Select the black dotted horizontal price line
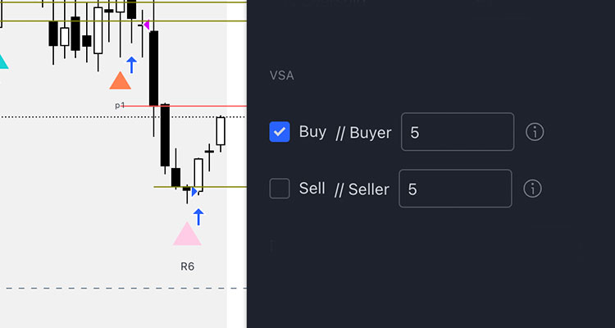 coord(123,117)
